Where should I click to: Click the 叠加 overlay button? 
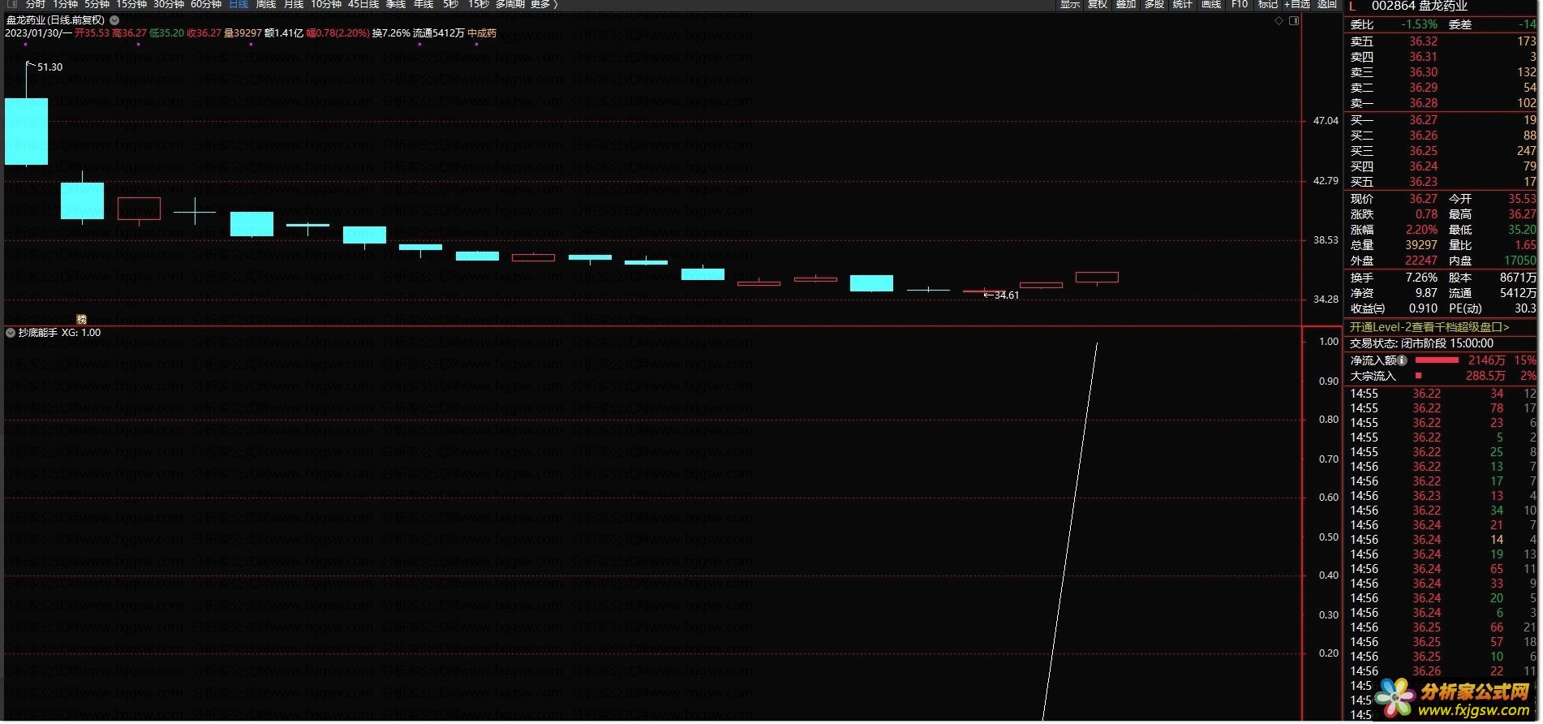(x=1126, y=4)
